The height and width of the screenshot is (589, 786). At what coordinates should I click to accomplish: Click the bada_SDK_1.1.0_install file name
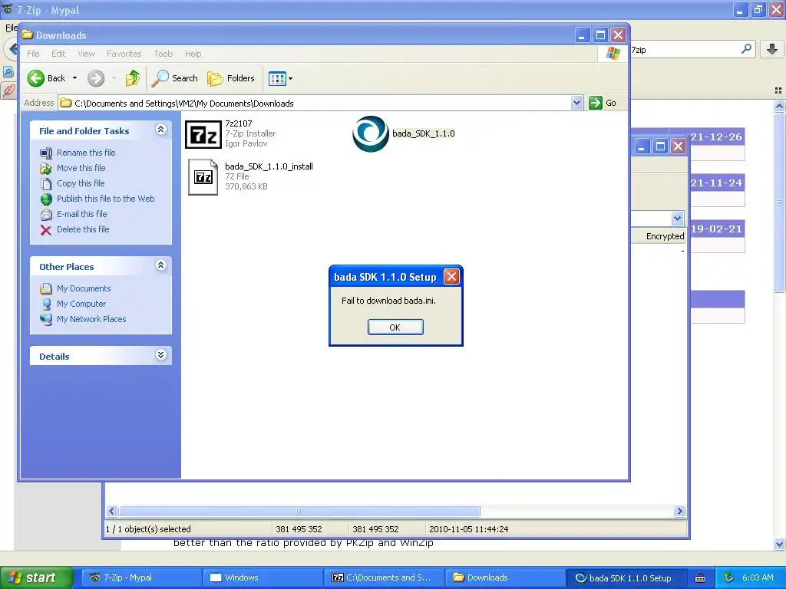269,166
